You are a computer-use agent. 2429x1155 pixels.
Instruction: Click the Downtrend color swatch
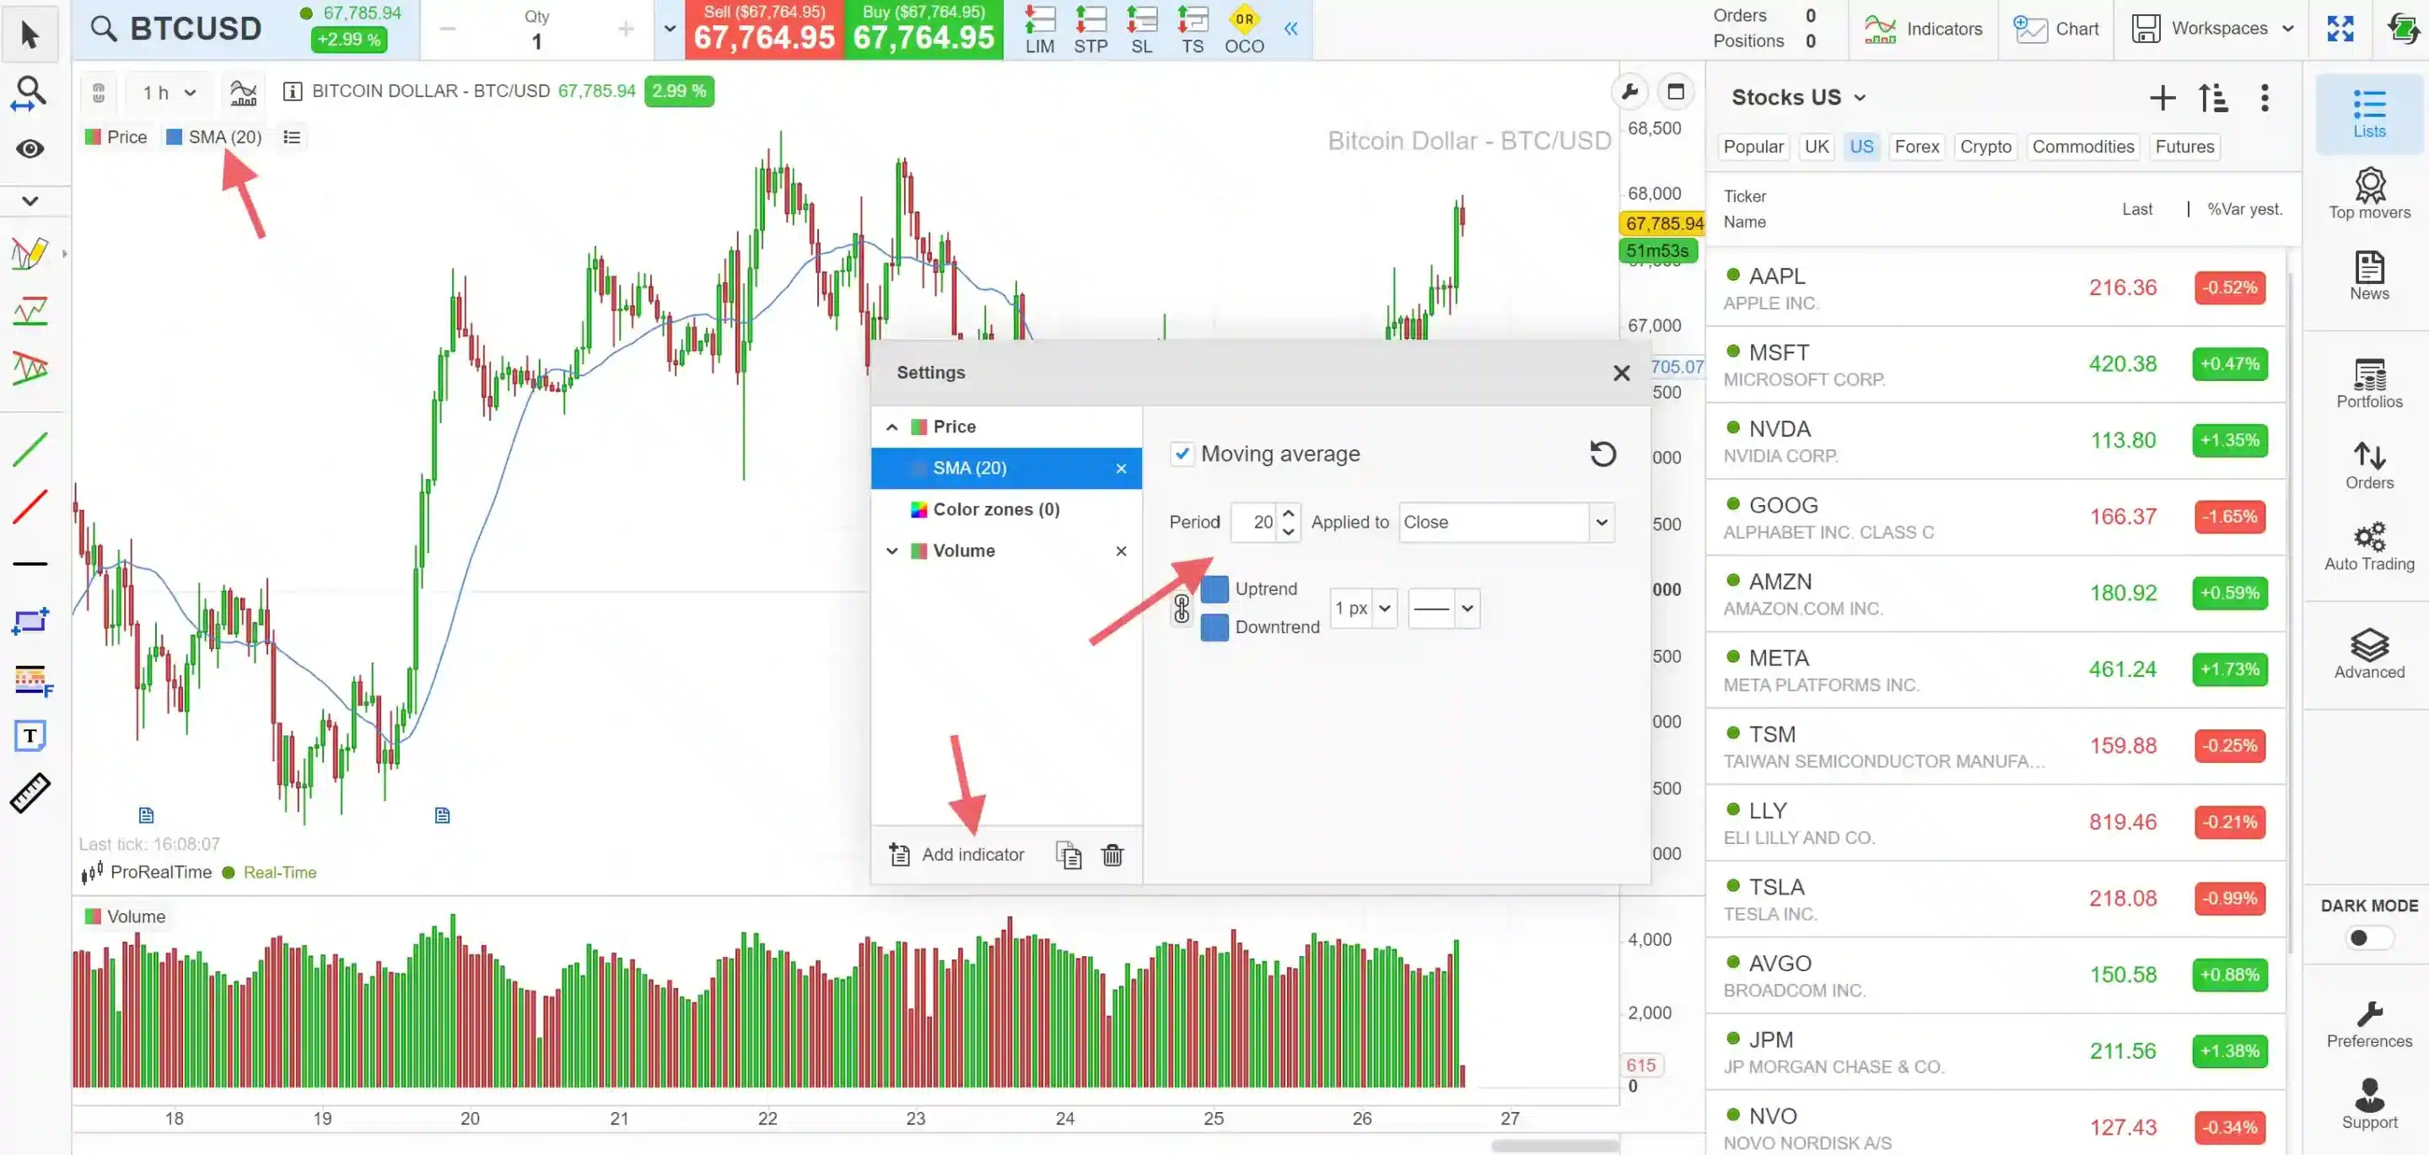(1214, 627)
